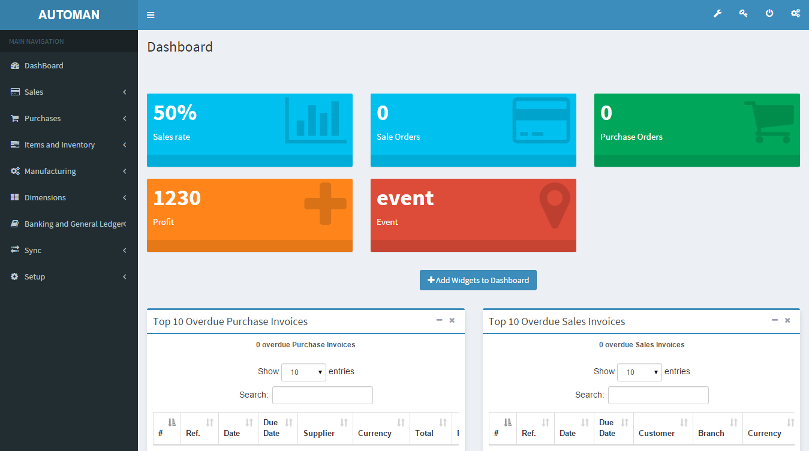Click the Manufacturing gears icon in sidebar

pyautogui.click(x=14, y=171)
